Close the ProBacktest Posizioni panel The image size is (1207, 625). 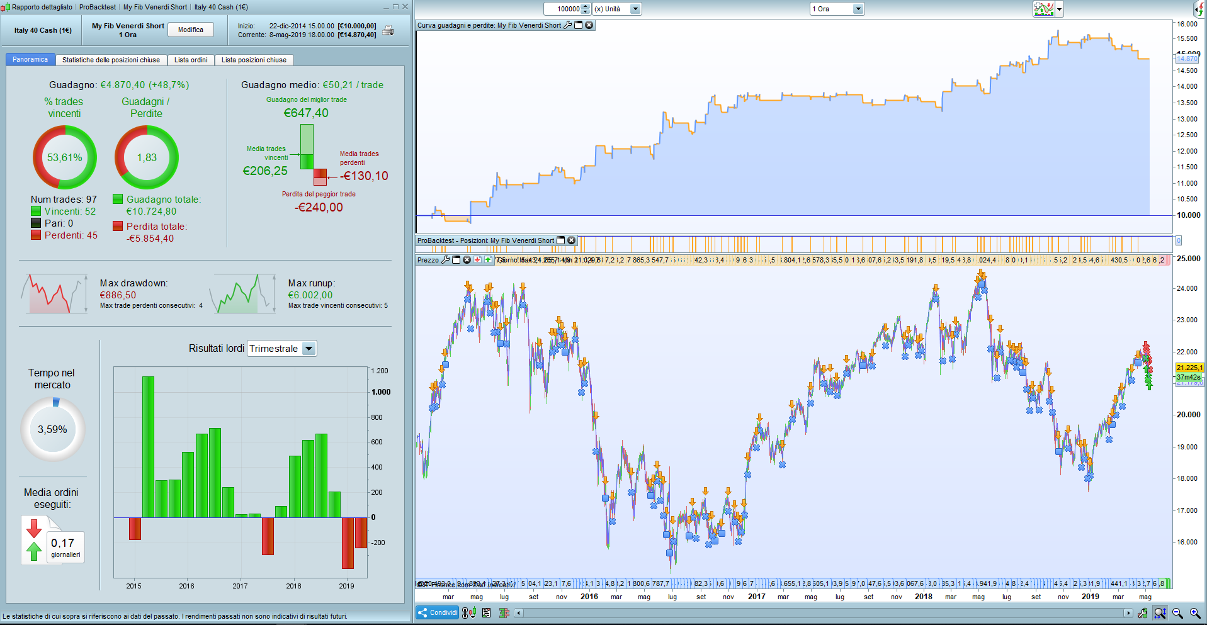pyautogui.click(x=572, y=240)
